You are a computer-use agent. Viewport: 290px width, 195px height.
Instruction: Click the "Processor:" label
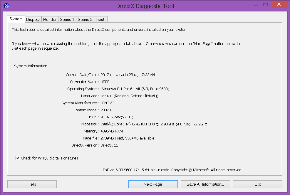coord(90,124)
